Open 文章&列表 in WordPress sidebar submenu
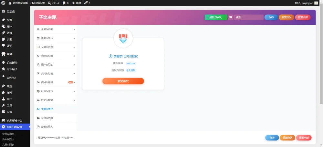323x147 pixels. pyautogui.click(x=8, y=144)
